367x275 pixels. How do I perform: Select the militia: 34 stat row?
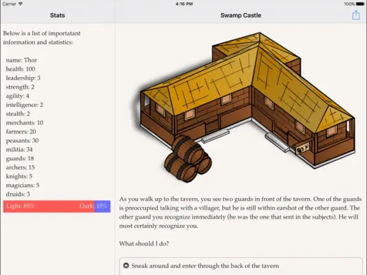pyautogui.click(x=19, y=150)
